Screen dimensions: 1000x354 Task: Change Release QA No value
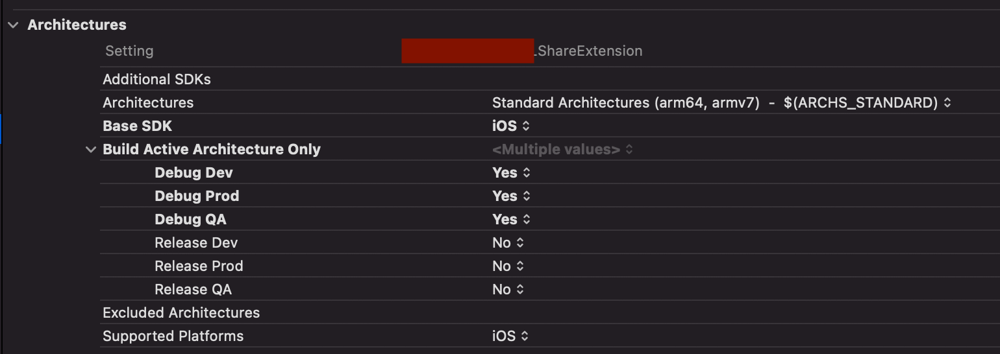[x=508, y=290]
